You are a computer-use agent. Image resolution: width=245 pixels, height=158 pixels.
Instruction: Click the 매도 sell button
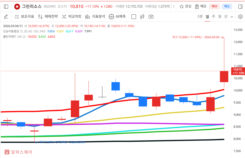(x=226, y=6)
